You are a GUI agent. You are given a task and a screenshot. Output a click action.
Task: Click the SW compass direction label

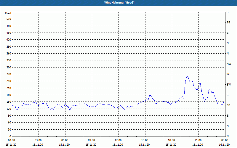click(x=229, y=85)
